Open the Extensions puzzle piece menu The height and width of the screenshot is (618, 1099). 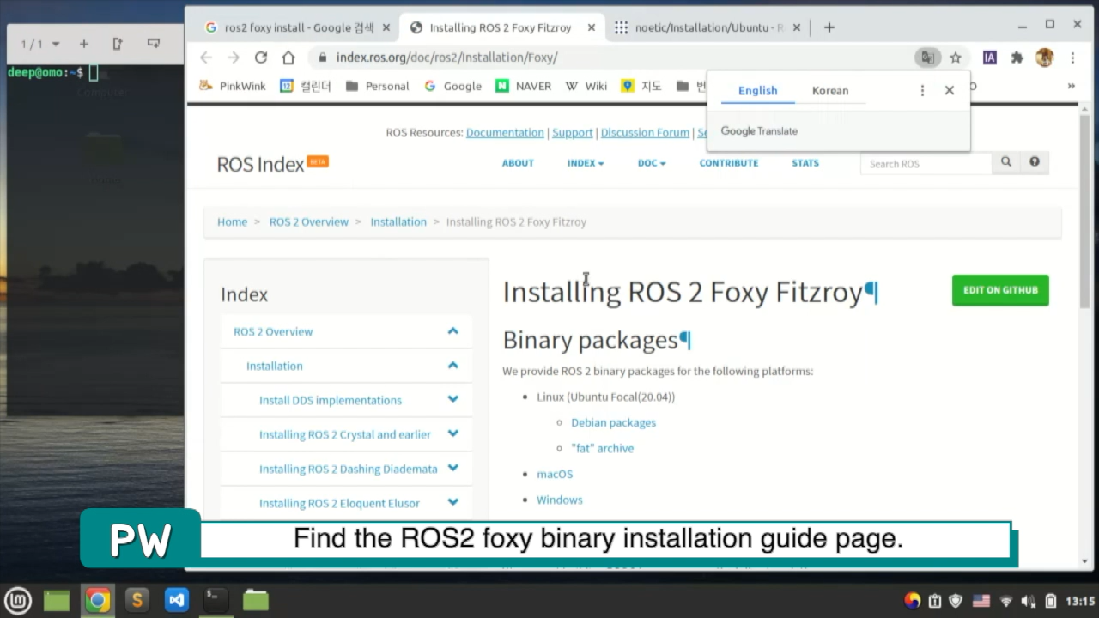pos(1017,58)
